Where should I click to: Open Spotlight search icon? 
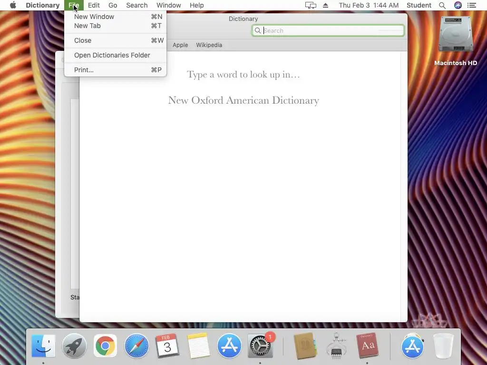pyautogui.click(x=442, y=5)
